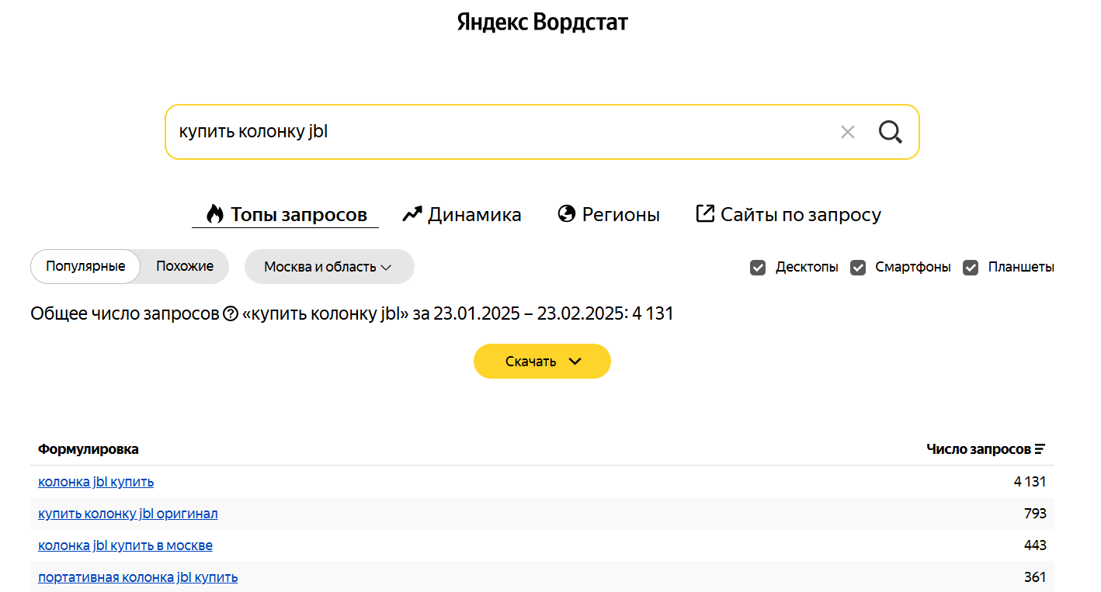The width and height of the screenshot is (1101, 592).
Task: Disable the Смартфоны checkbox
Action: coord(857,267)
